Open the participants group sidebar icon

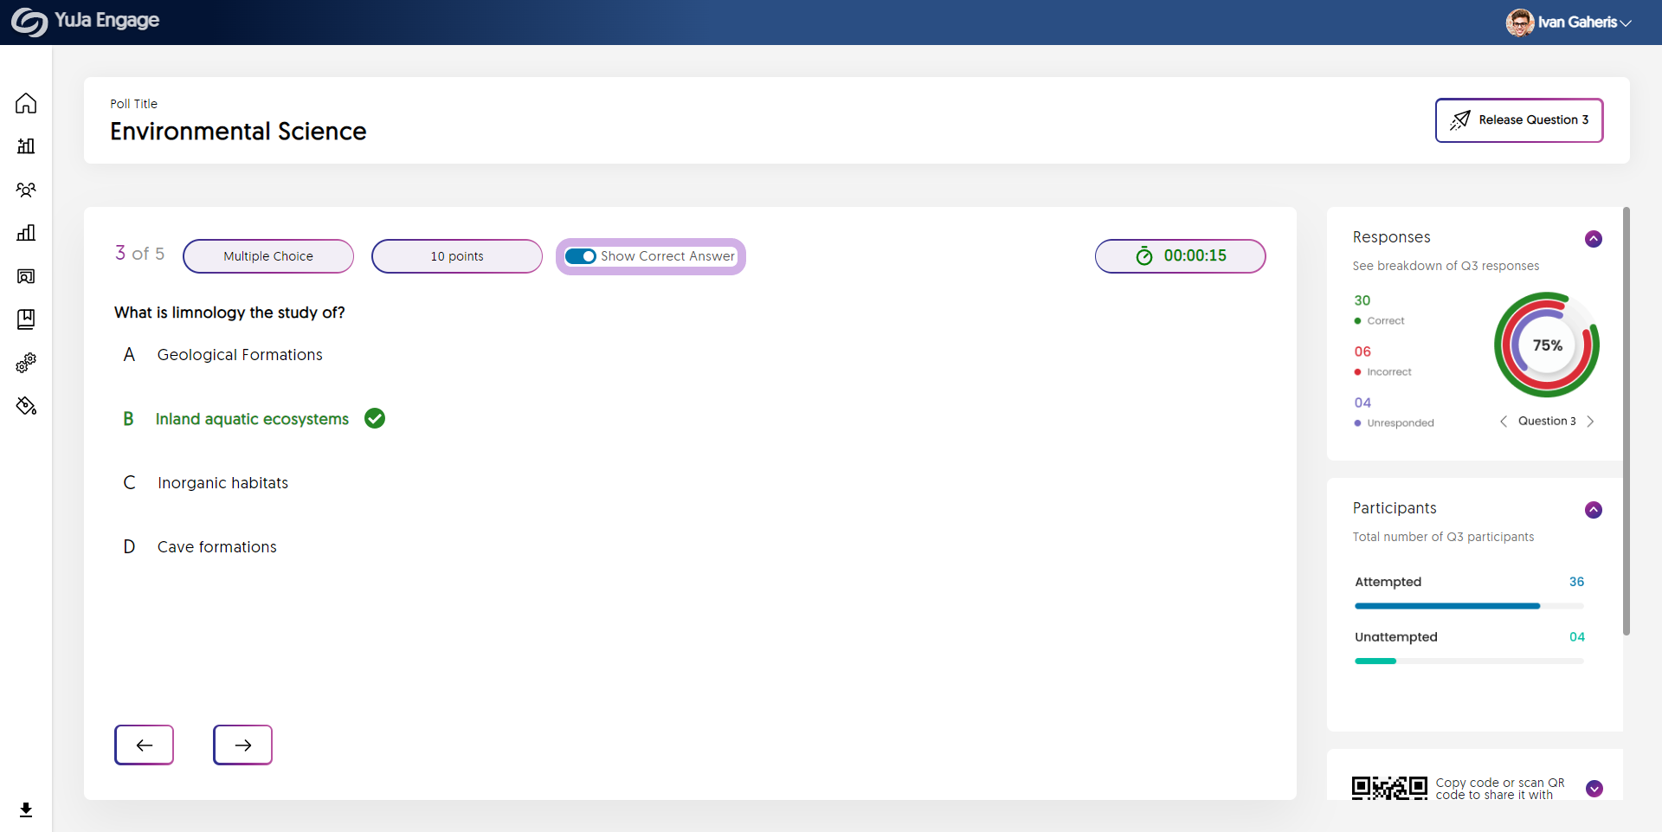(x=26, y=190)
